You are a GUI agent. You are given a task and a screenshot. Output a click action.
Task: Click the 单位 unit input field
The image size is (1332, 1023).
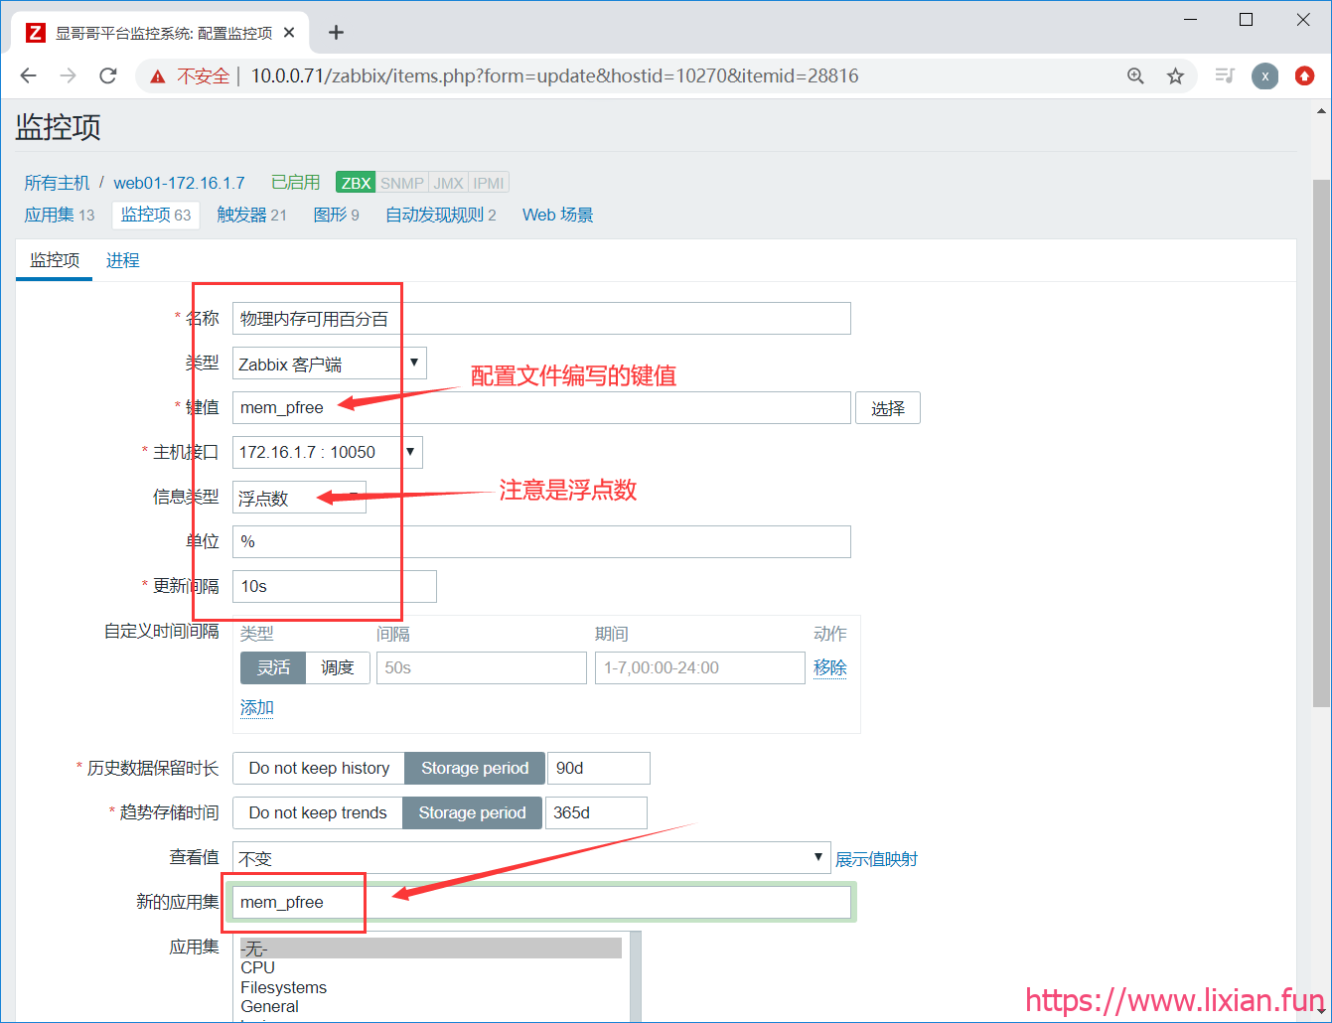[541, 541]
